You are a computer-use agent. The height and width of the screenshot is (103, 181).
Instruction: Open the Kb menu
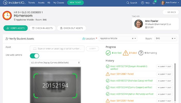(x=49, y=3)
